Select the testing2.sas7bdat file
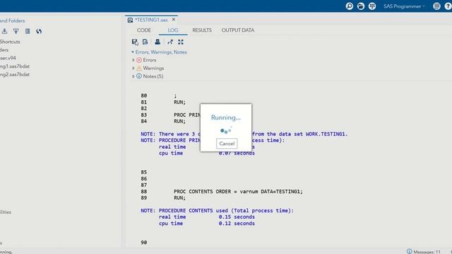The height and width of the screenshot is (254, 452). (x=15, y=74)
